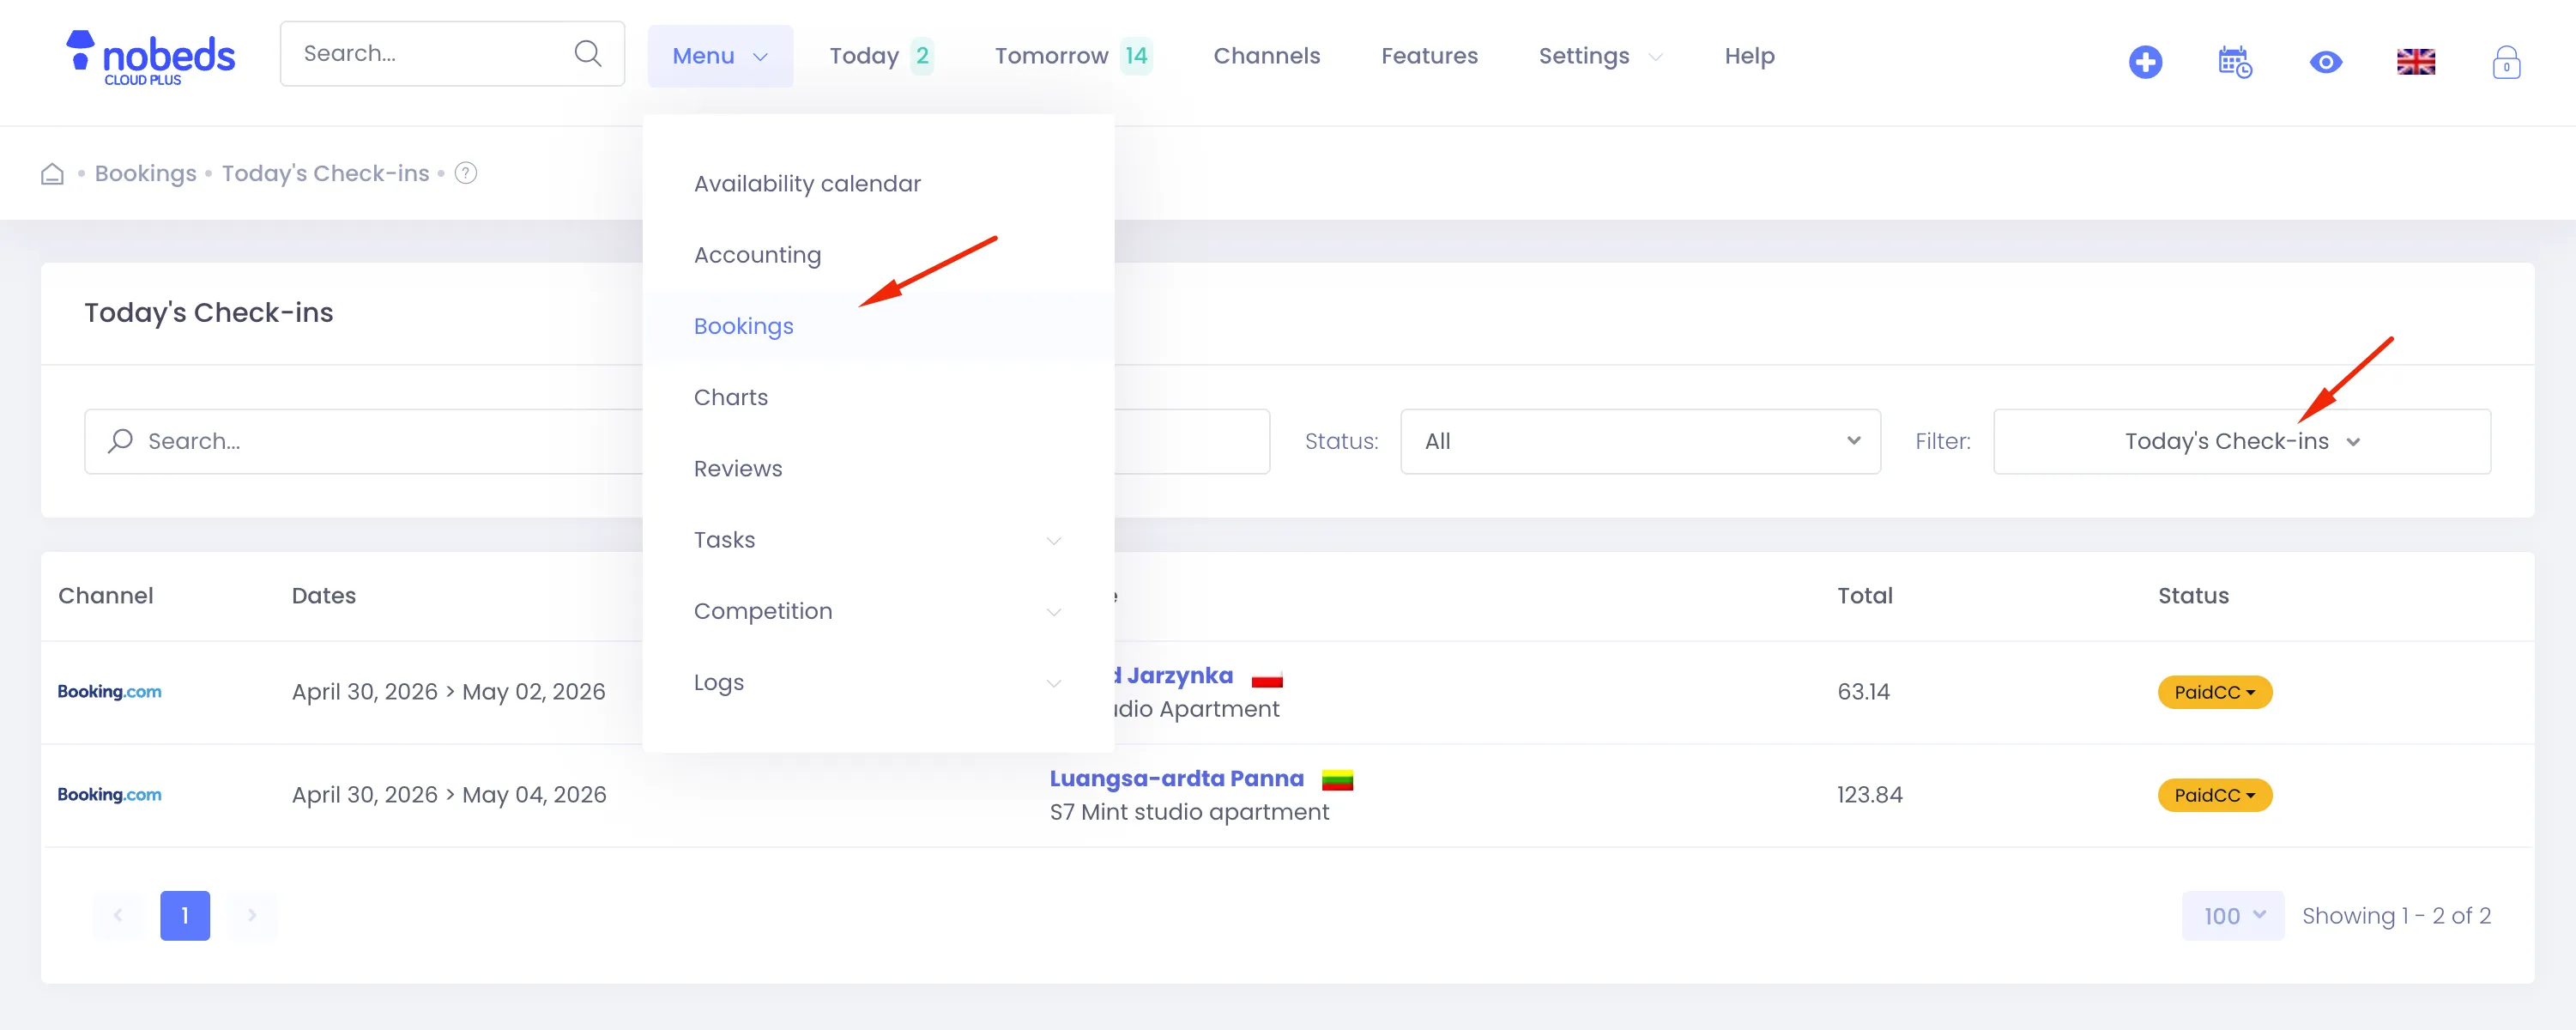Click dates April 30, 2026 > May 04, 2026

pyautogui.click(x=449, y=795)
